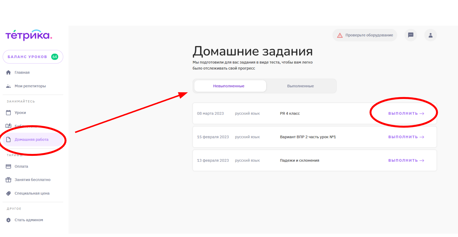Viewport: 458px width, 237px height.
Task: Click the ДРУГОЕ section label
Action: pos(14,209)
